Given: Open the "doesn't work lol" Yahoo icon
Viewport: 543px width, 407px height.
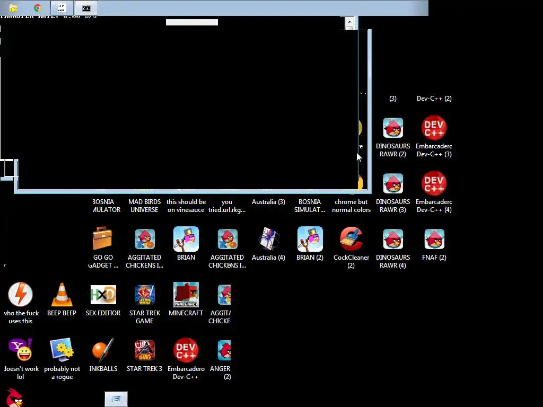Looking at the screenshot, I should tap(21, 350).
